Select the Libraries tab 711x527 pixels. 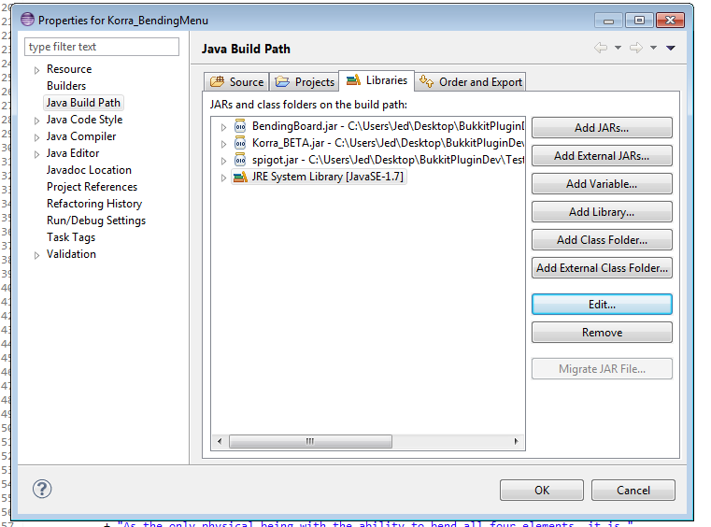(377, 80)
